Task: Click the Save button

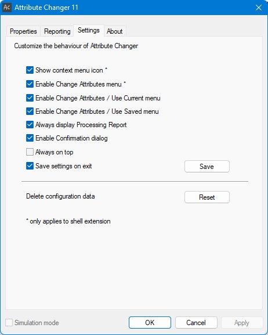Action: pos(207,167)
